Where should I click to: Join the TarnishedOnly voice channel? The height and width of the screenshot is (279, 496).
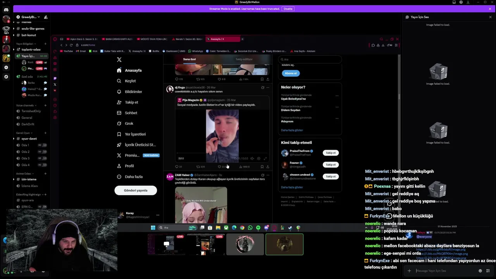click(x=31, y=111)
